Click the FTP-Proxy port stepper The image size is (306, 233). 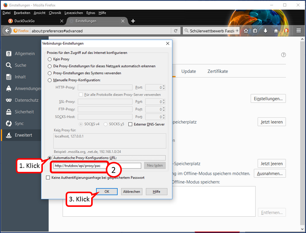pos(164,109)
